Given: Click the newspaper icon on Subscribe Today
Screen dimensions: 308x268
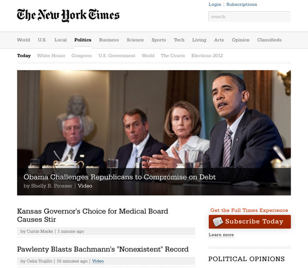Looking at the screenshot, I should click(218, 222).
